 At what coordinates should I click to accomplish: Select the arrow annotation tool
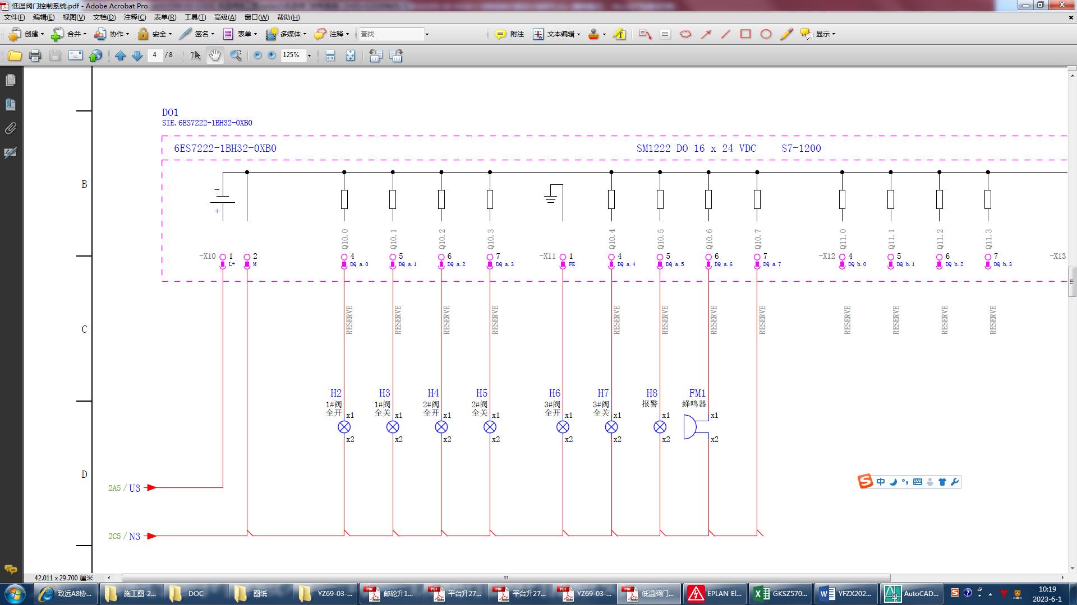(706, 34)
